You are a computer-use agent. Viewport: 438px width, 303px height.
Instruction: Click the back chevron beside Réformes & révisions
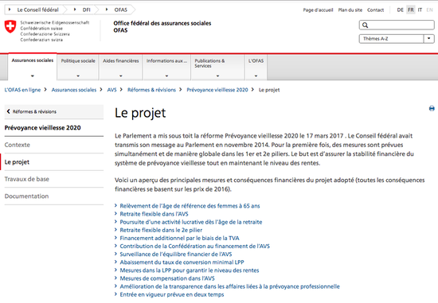point(9,111)
